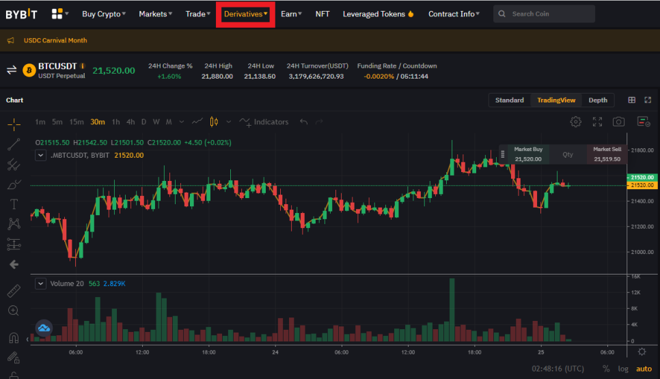Expand more timeframe options chevron
This screenshot has width=660, height=379.
coord(182,122)
